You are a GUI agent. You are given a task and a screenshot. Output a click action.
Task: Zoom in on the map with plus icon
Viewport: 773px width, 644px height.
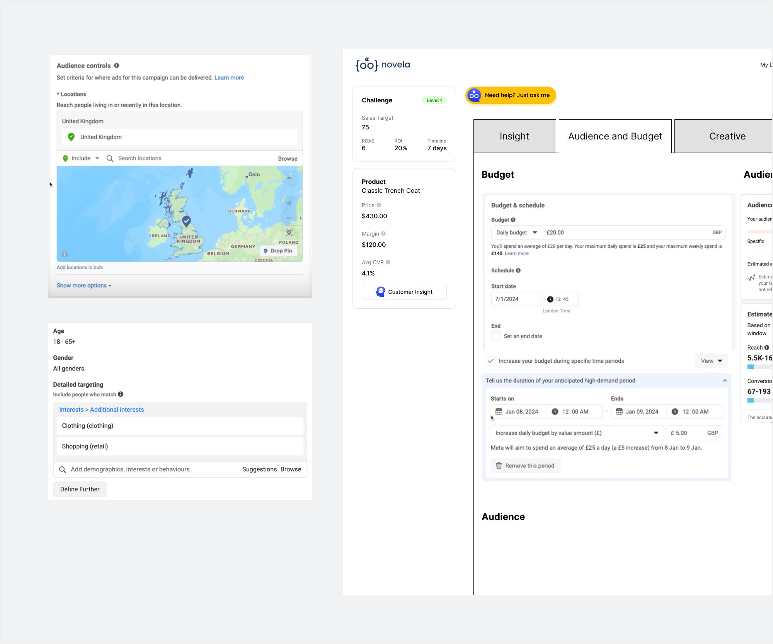coord(289,203)
